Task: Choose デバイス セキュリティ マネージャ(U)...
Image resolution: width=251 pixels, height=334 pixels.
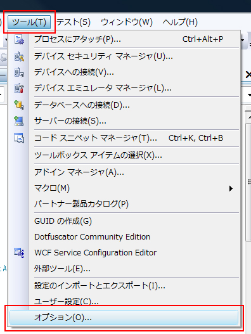Action: (124, 56)
